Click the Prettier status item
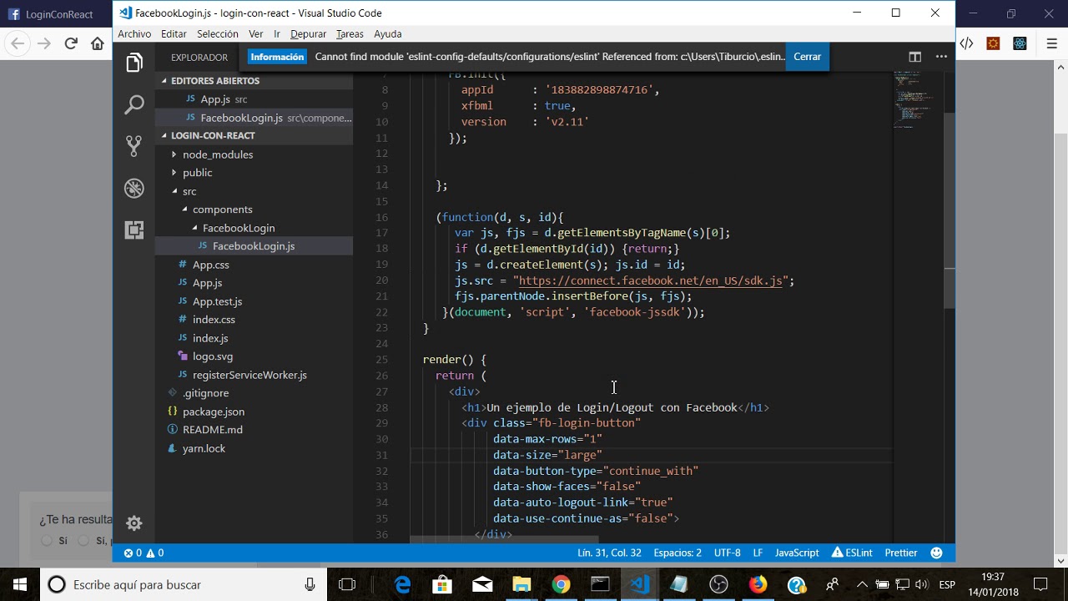Image resolution: width=1068 pixels, height=601 pixels. (x=901, y=553)
